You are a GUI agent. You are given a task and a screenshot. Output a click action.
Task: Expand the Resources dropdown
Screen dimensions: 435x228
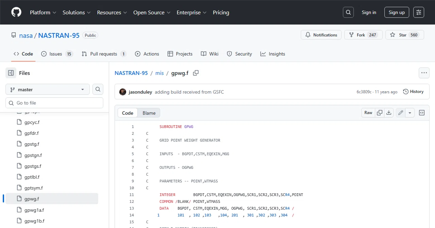tap(112, 12)
